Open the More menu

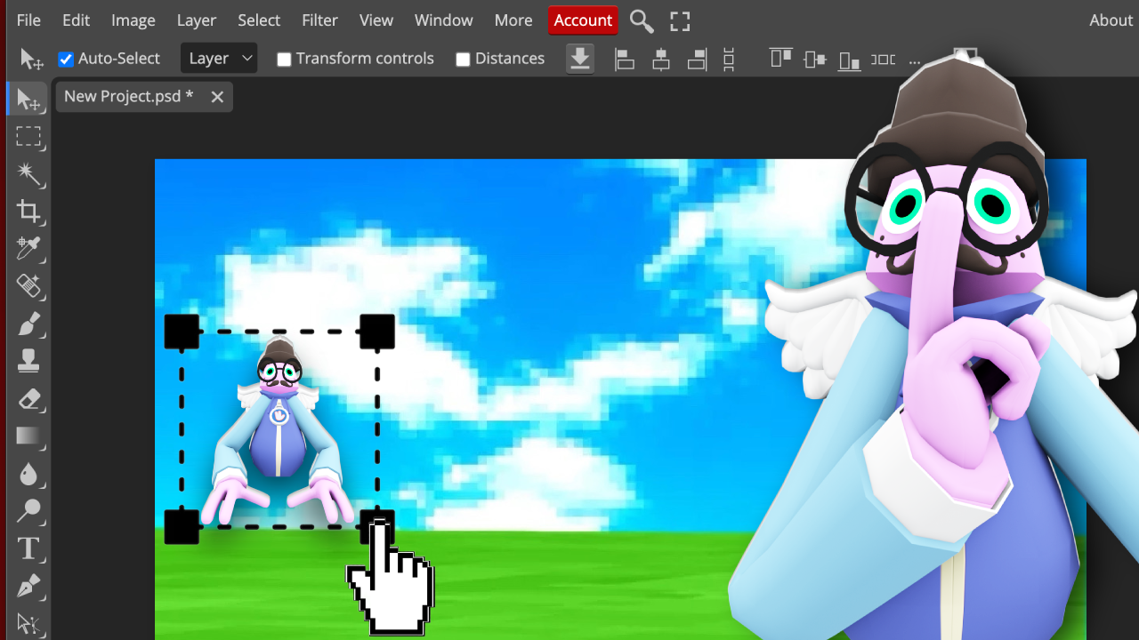[513, 20]
